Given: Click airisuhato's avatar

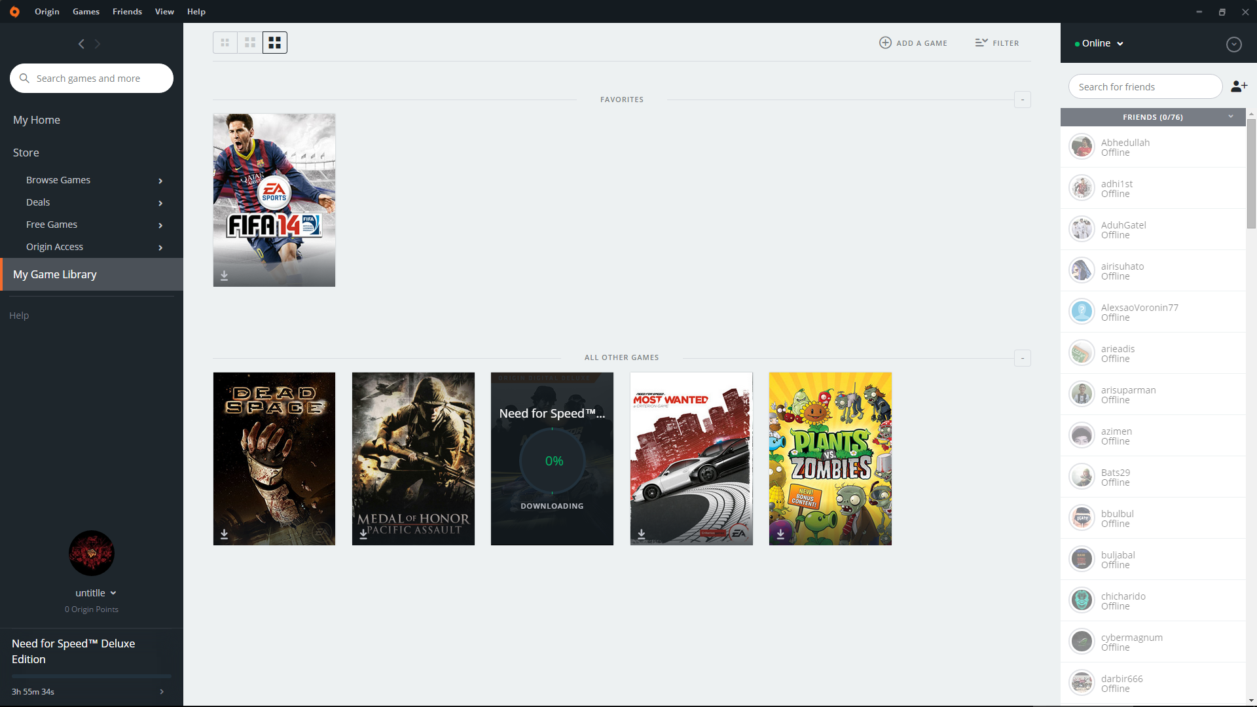Looking at the screenshot, I should 1082,270.
